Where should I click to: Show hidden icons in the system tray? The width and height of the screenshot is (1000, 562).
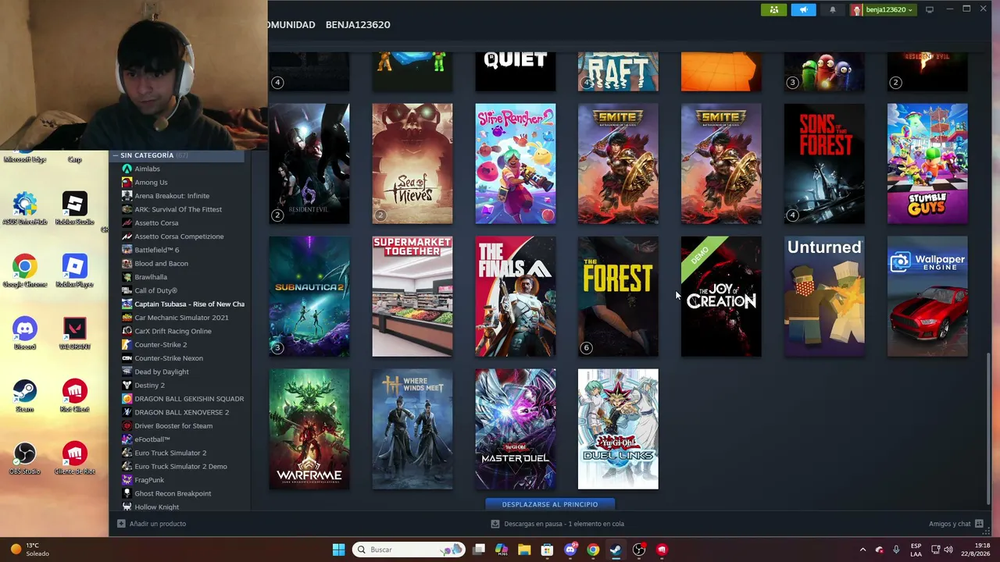click(x=862, y=550)
